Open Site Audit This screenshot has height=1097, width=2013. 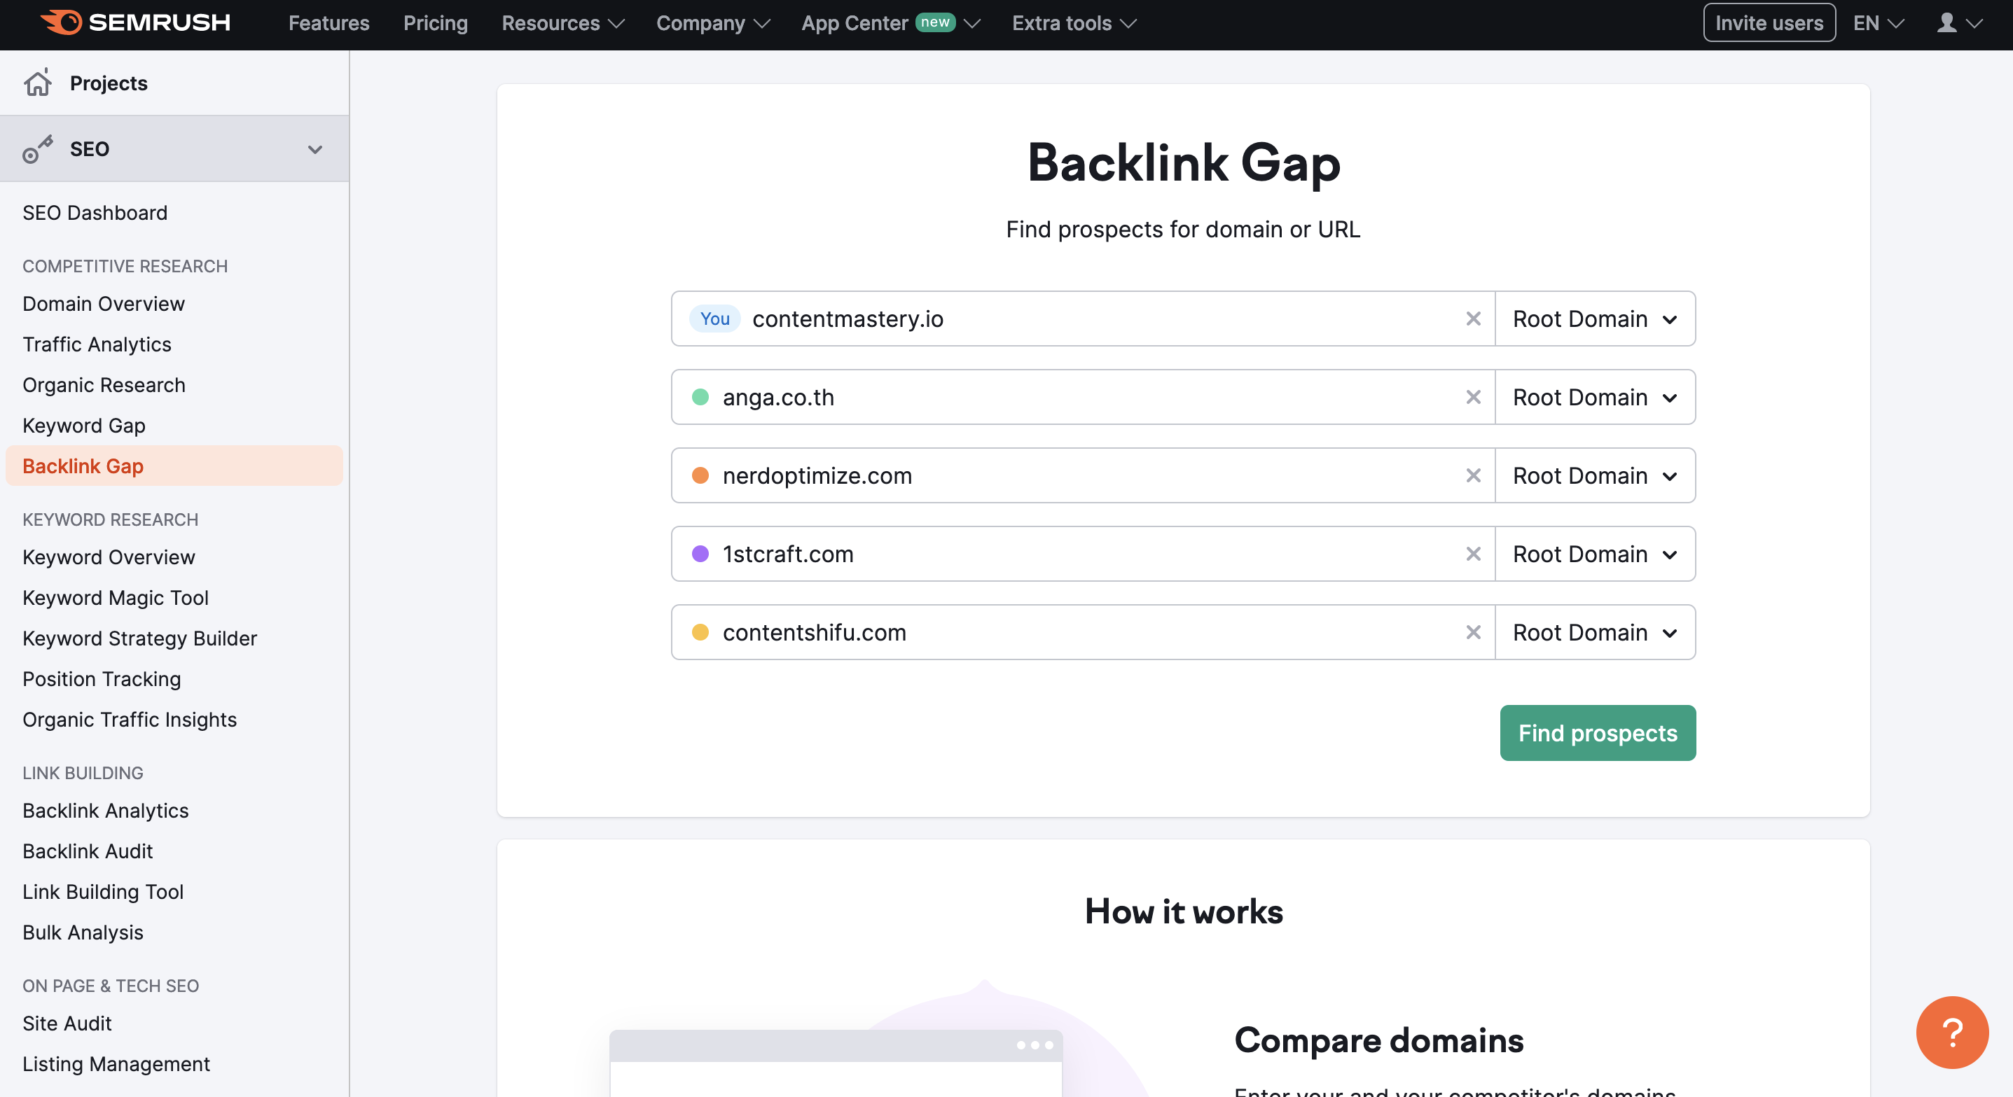(67, 1023)
